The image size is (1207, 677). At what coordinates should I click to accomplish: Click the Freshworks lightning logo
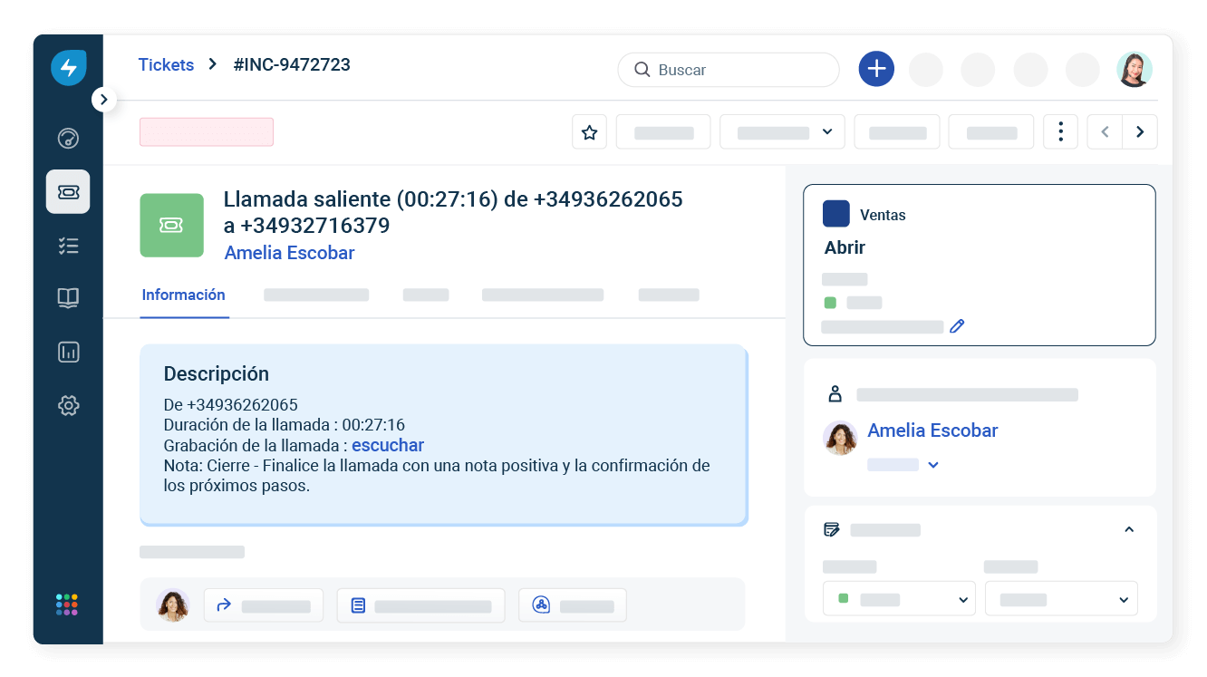[x=69, y=67]
